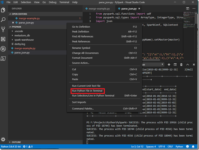199x150 pixels.
Task: Add a new terminal with plus icon
Action: [169, 64]
